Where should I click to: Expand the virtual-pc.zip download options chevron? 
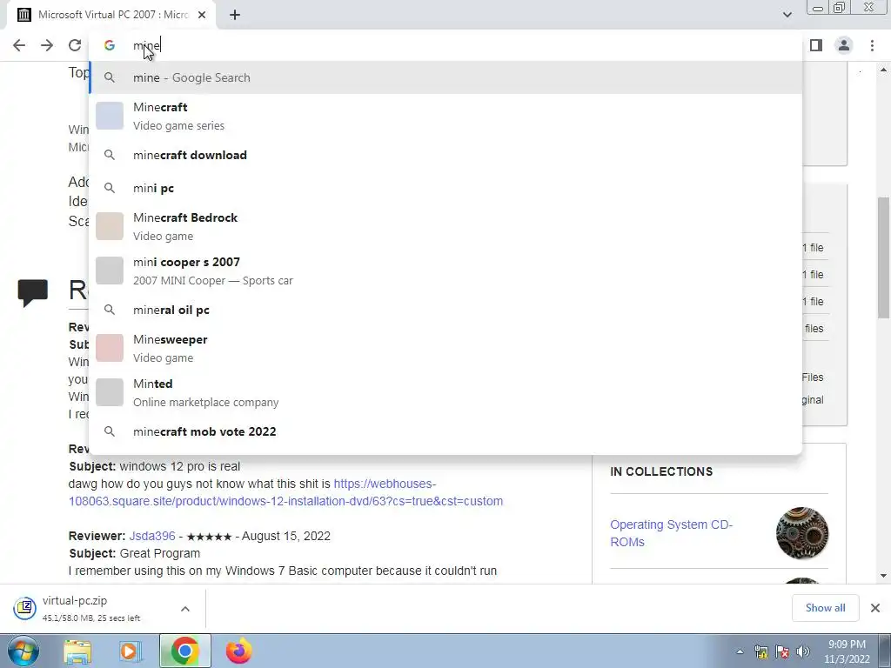point(185,608)
